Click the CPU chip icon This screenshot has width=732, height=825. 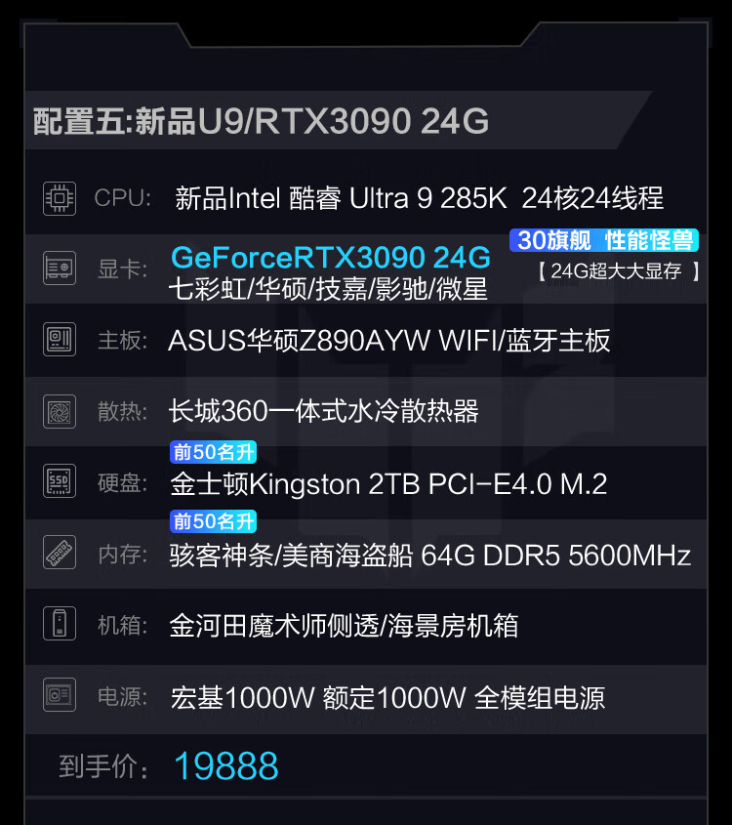(x=60, y=198)
